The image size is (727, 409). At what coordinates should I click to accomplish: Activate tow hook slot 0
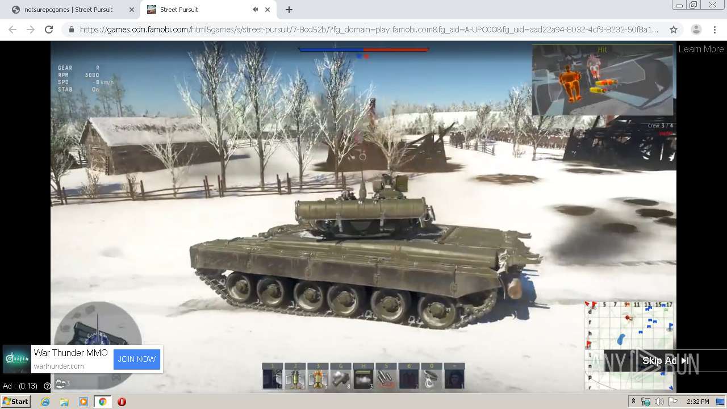pyautogui.click(x=432, y=376)
